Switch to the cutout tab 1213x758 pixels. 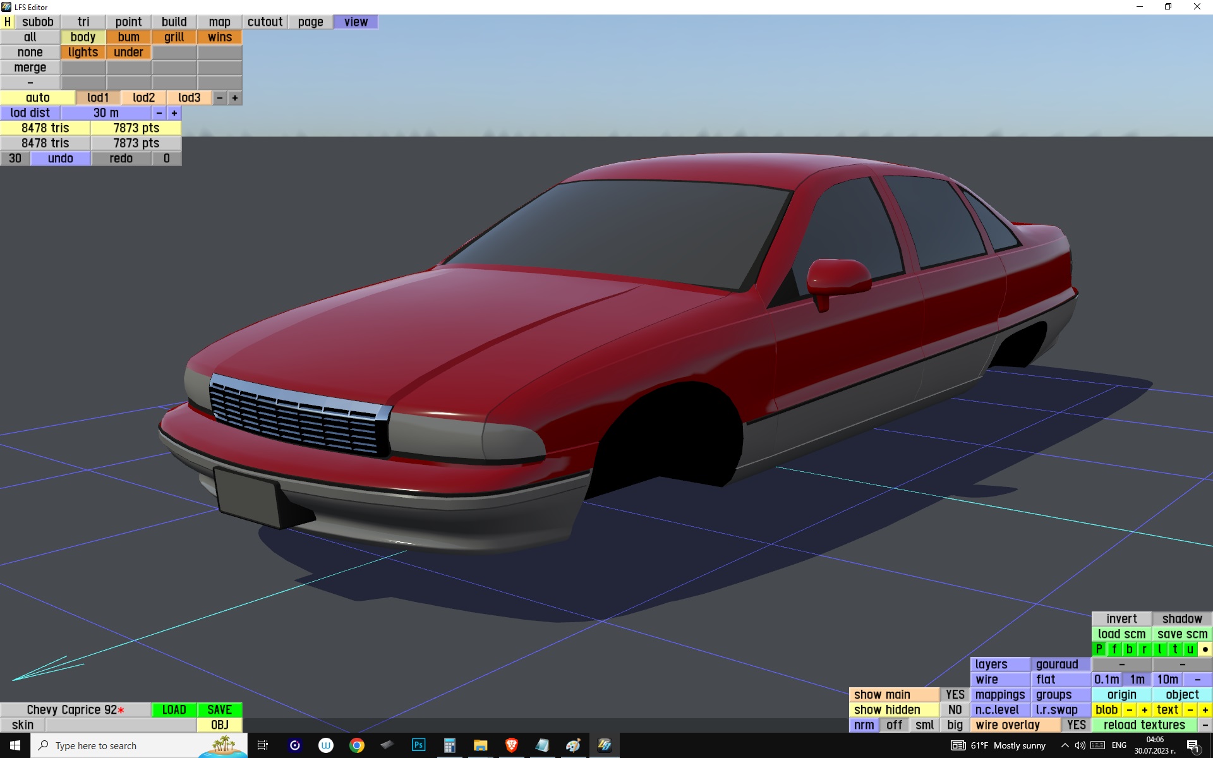pos(265,22)
